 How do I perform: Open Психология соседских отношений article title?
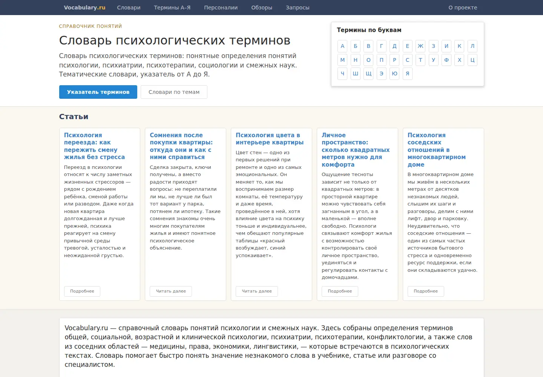pyautogui.click(x=437, y=150)
